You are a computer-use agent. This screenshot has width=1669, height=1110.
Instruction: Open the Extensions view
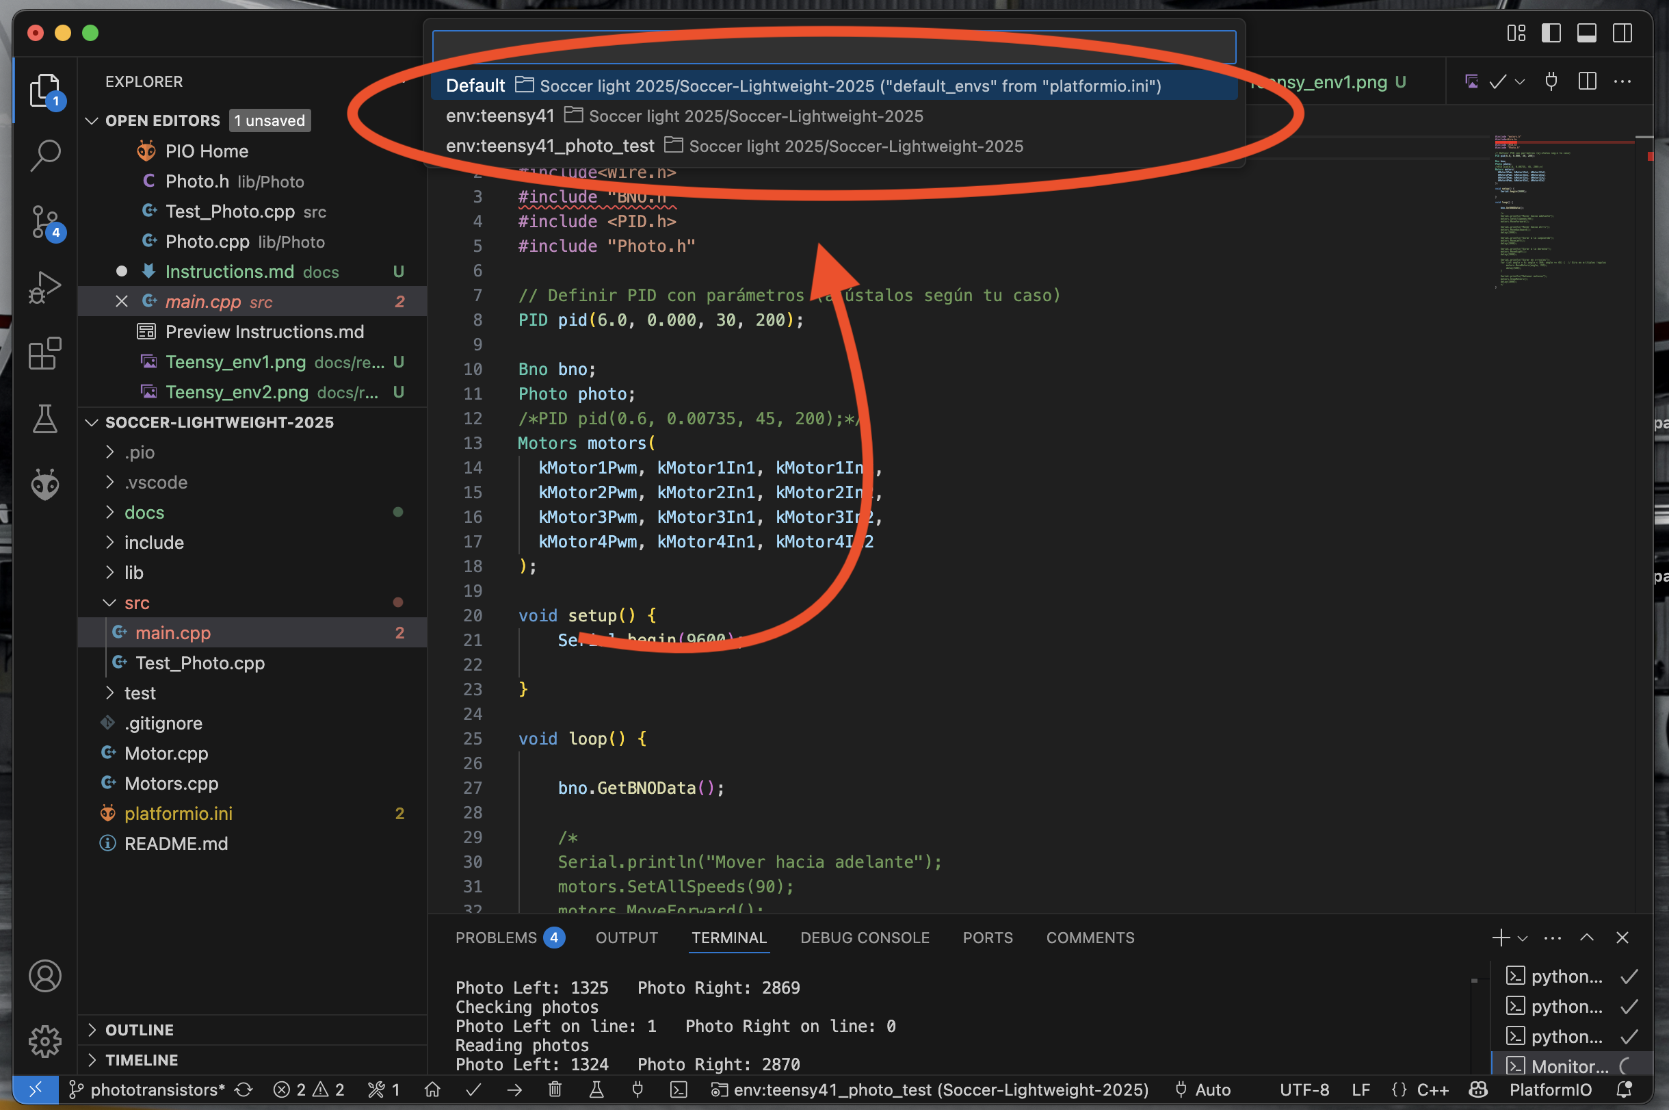click(45, 353)
